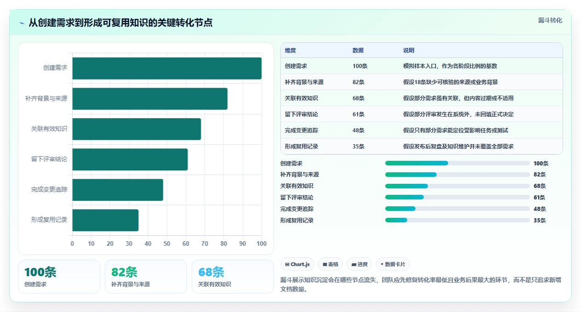The width and height of the screenshot is (581, 312).
Task: Click the description 模拟样本入口,作为各阶段比例的基数
Action: coord(450,66)
